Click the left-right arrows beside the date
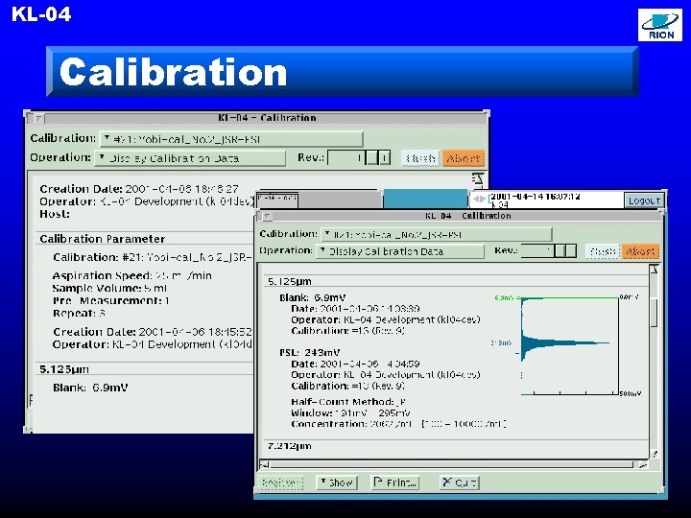The image size is (691, 518). point(479,200)
